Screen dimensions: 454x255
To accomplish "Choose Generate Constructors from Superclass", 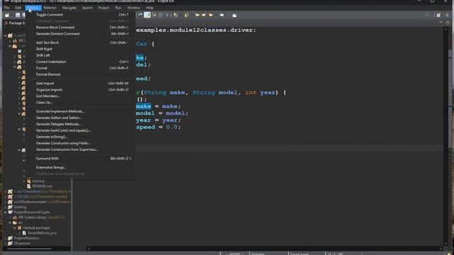I will coord(81,149).
